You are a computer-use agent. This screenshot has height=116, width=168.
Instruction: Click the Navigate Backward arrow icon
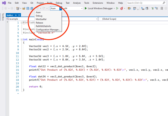(6, 8)
